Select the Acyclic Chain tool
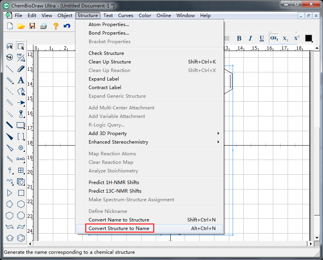The width and height of the screenshot is (323, 260). pyautogui.click(x=9, y=182)
